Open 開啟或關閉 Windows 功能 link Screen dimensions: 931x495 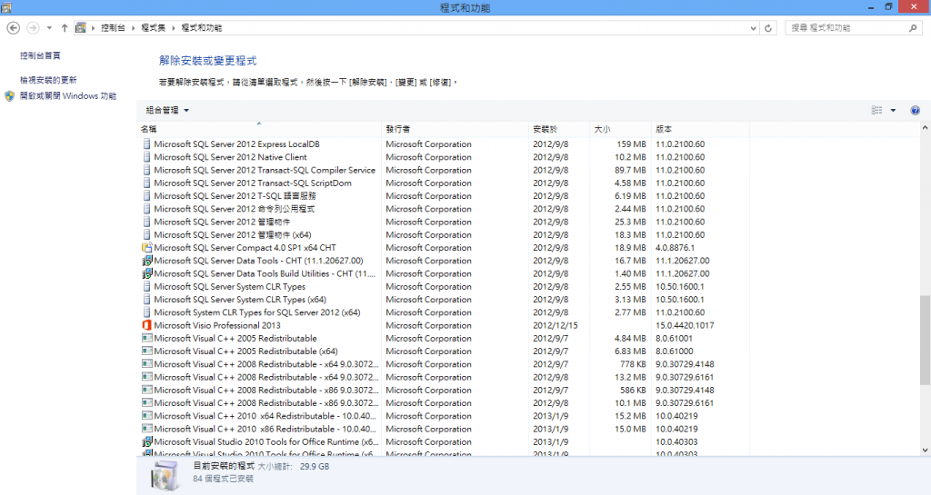[67, 95]
